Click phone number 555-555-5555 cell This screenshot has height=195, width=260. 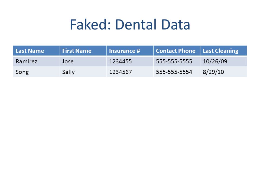pos(177,61)
